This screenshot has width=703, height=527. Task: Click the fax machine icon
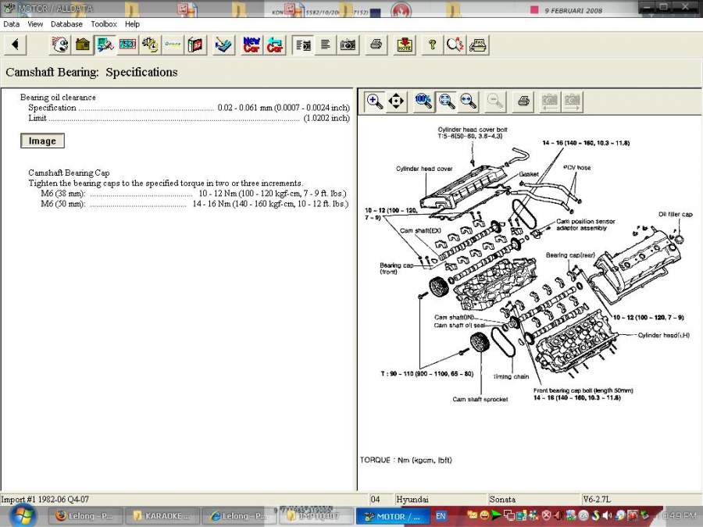pos(478,45)
